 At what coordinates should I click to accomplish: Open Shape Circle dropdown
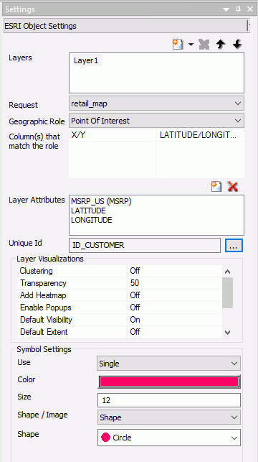click(169, 438)
